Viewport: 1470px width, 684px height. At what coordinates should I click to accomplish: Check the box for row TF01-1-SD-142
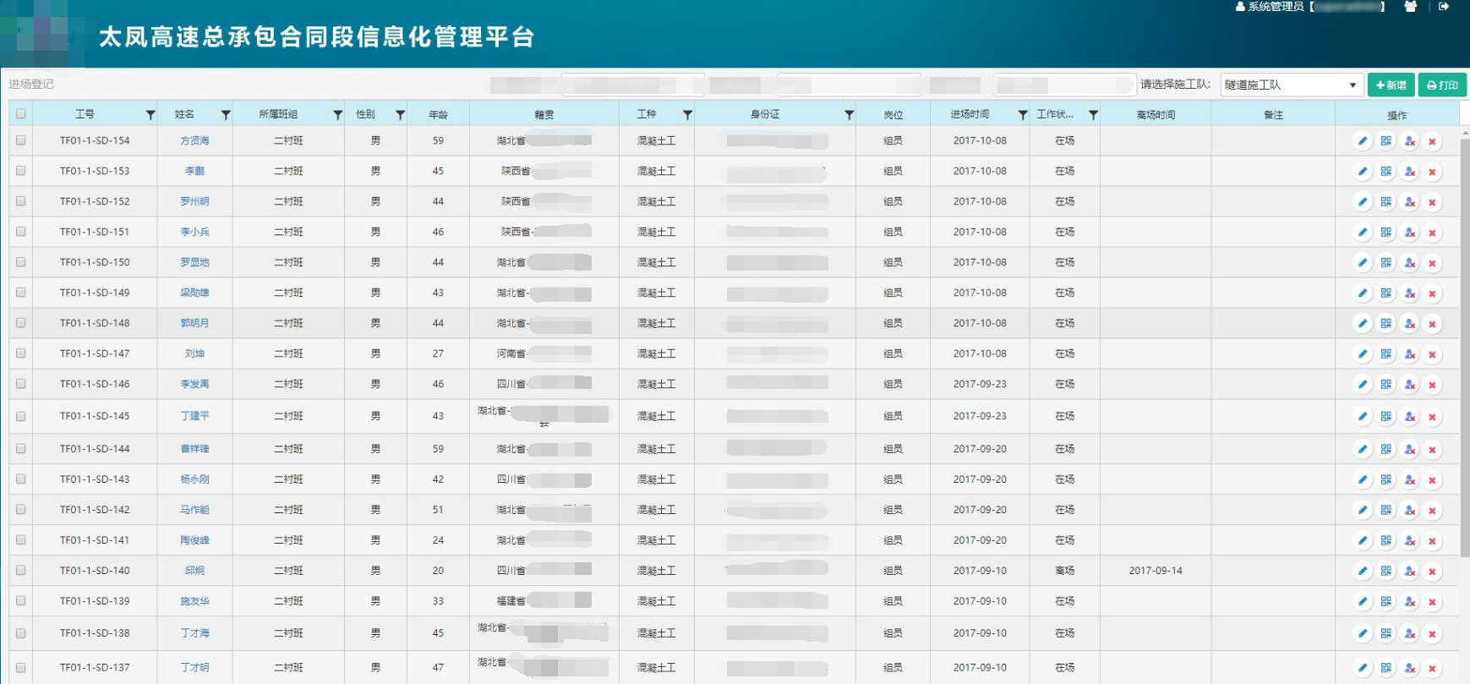tap(21, 510)
